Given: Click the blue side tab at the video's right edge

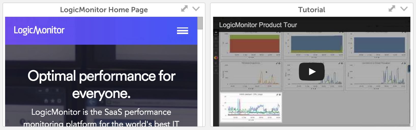Looking at the screenshot, I should tap(409, 69).
